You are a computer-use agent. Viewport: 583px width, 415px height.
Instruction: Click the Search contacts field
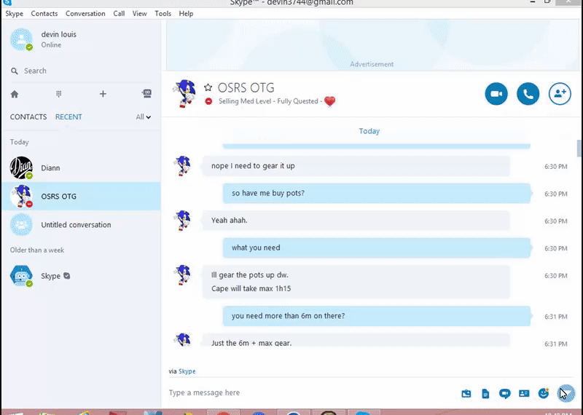(x=82, y=71)
